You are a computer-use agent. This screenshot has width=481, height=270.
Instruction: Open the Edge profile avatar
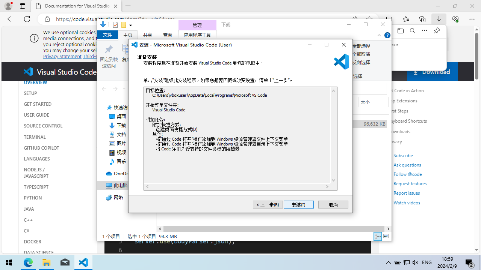pos(8,6)
